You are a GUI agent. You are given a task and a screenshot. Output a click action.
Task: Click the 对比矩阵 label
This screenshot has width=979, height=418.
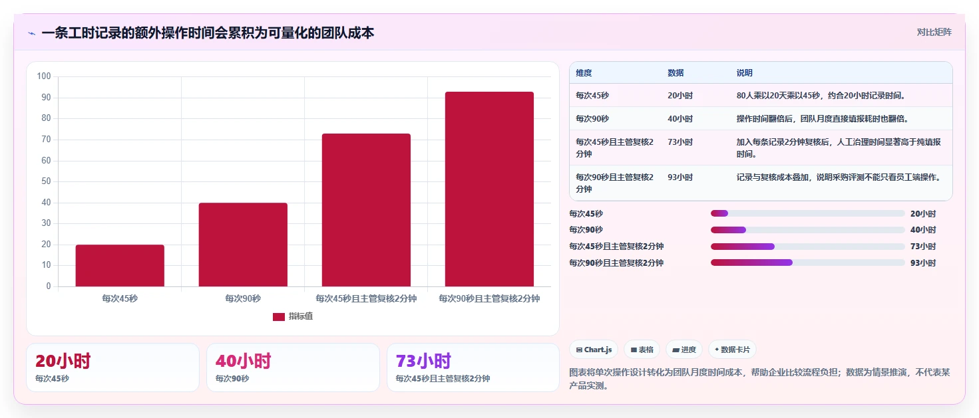click(934, 33)
